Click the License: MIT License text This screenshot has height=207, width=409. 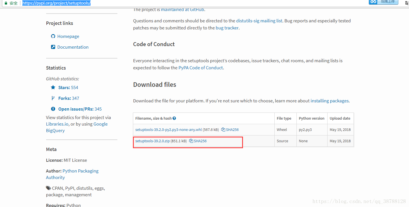point(66,160)
